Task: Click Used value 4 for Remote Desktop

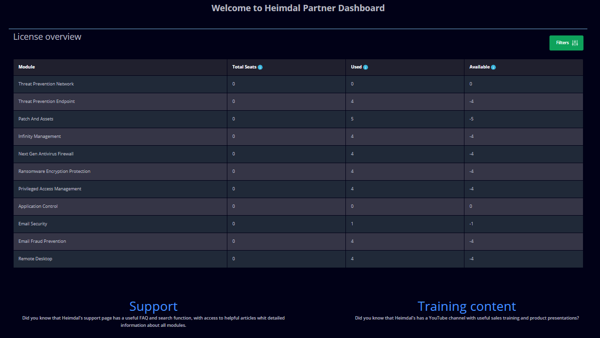Action: tap(352, 259)
